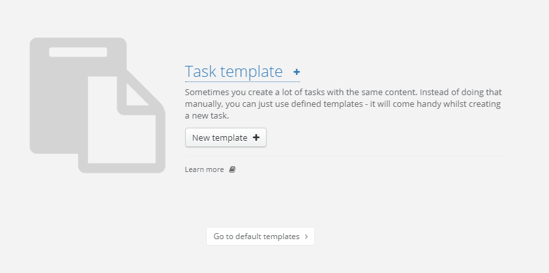Viewport: 549px width, 273px height.
Task: Click the folded page corner of the illustration
Action: [138, 94]
